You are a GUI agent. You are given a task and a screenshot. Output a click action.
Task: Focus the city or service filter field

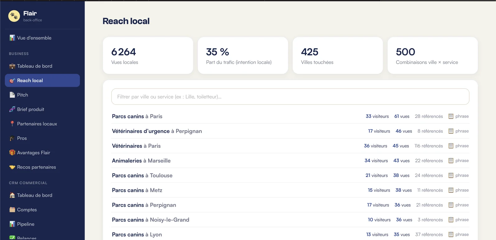(290, 97)
